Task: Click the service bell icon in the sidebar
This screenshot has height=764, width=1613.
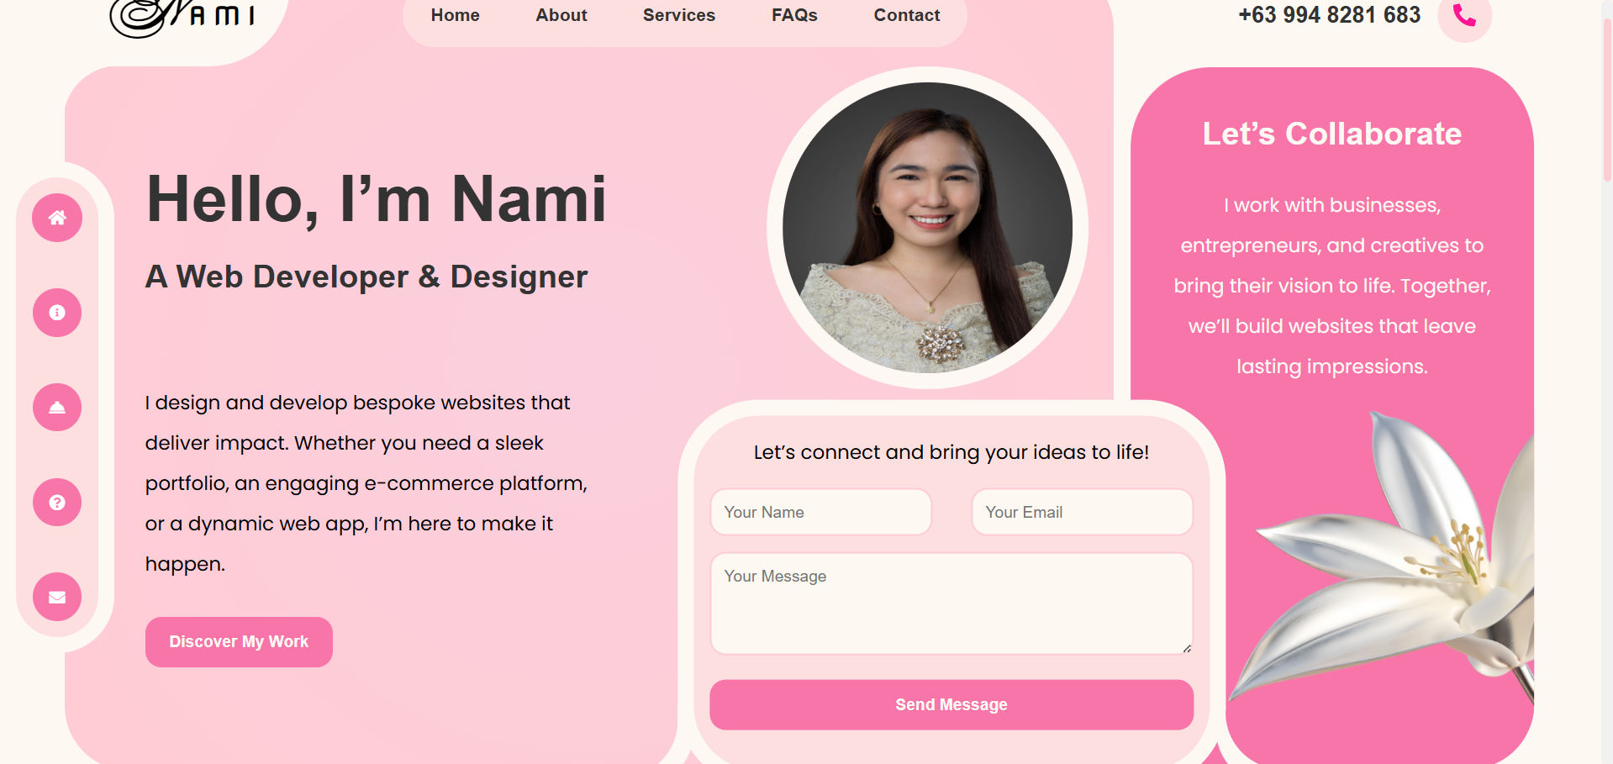Action: [x=56, y=407]
